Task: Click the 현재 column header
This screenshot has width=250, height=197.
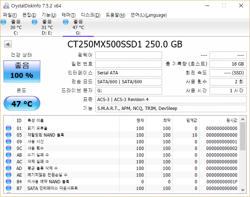Action: pyautogui.click(x=132, y=120)
